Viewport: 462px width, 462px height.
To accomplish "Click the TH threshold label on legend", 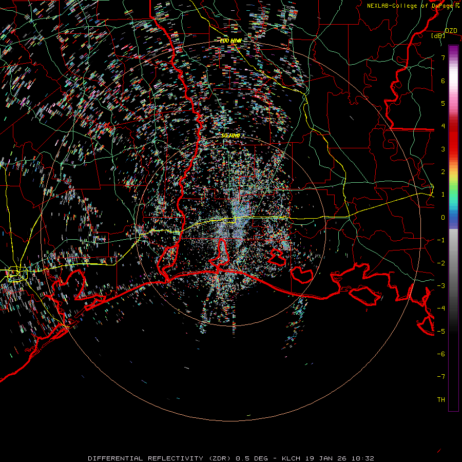I will tap(441, 400).
